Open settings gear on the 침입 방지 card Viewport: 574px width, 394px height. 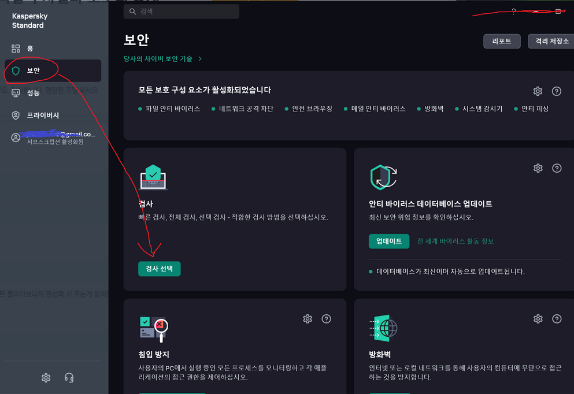click(x=308, y=319)
